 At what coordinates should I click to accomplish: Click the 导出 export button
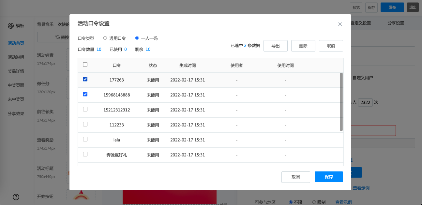276,46
